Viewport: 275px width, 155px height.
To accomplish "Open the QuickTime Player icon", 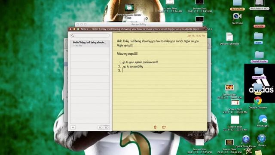I will (246, 141).
